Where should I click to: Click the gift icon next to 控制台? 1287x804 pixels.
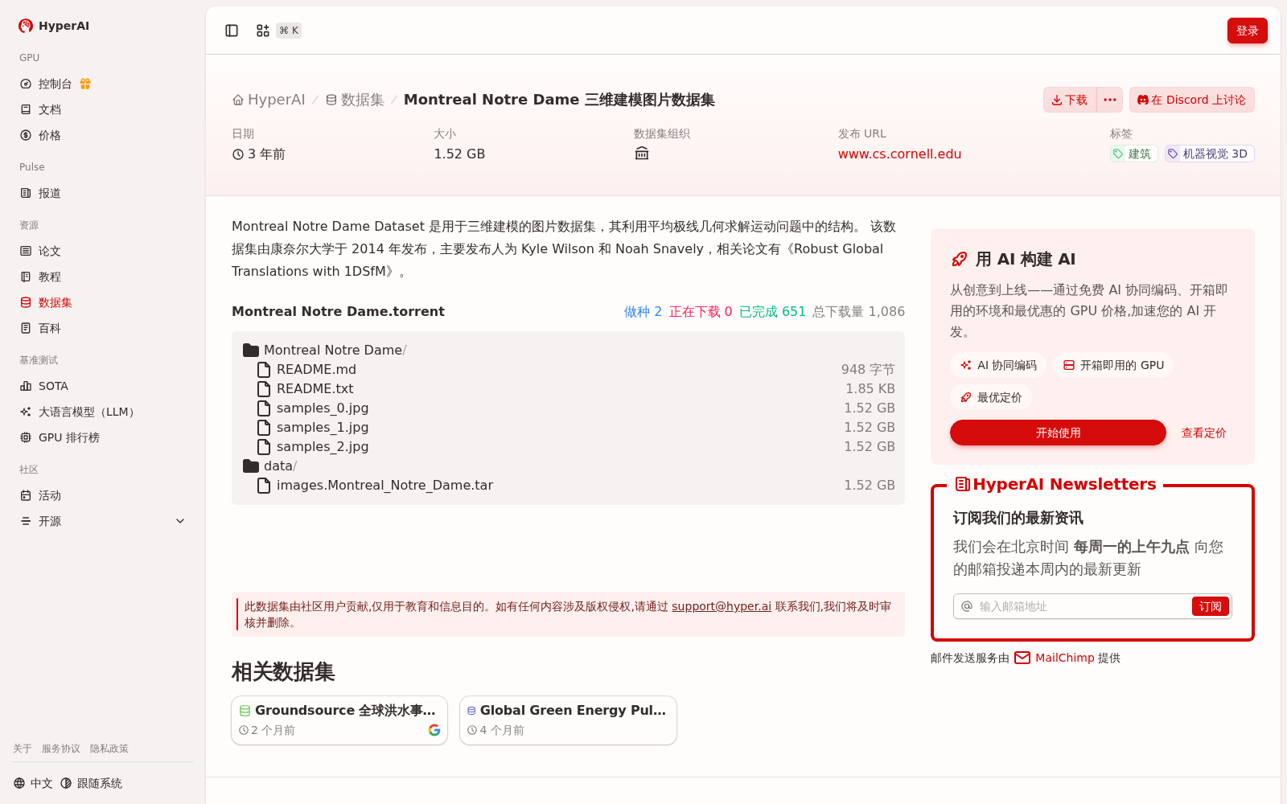click(x=85, y=84)
